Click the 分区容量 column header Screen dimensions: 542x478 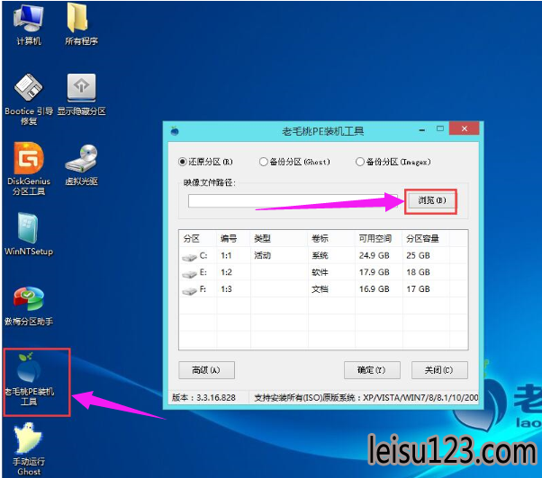426,238
